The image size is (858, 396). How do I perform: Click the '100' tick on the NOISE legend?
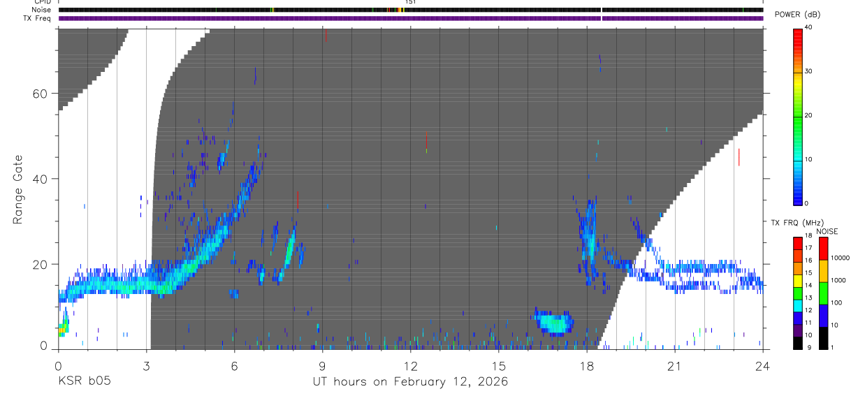point(837,303)
